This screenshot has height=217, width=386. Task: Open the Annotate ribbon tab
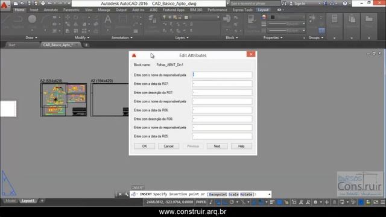51,10
